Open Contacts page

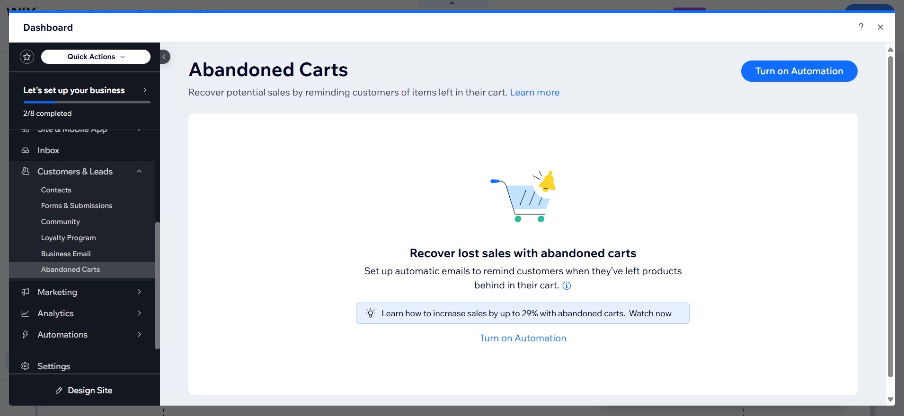pos(56,190)
